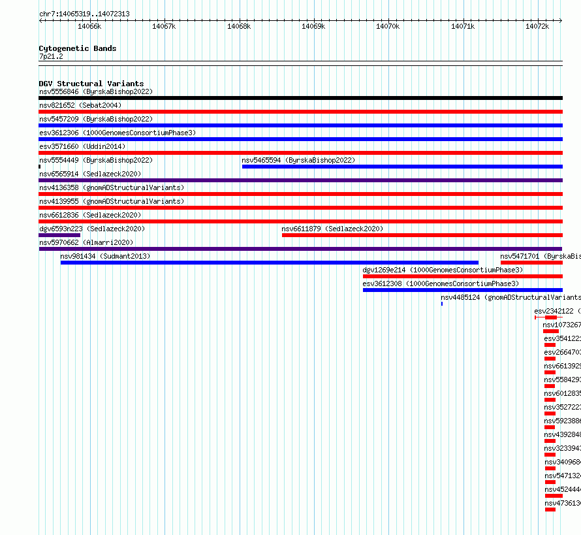Screen dimensions: 581x535
Task: Click the small blue nsv4485124 marker
Action: point(442,304)
